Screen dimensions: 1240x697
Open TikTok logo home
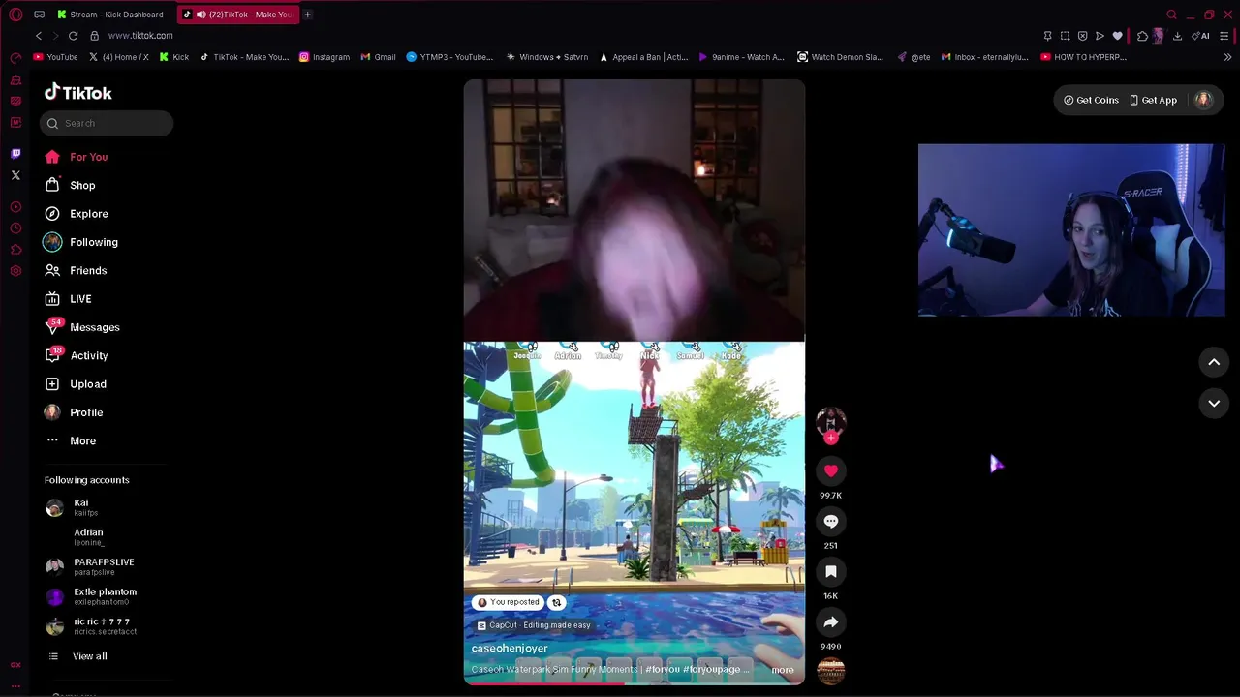pos(78,93)
